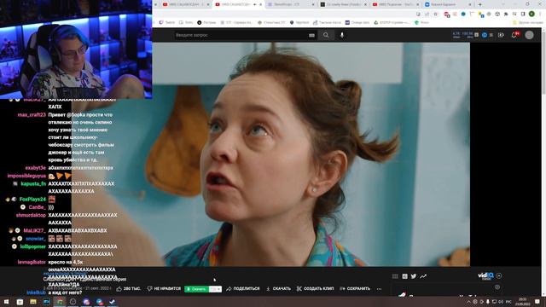Click username max_craft23 in chat
This screenshot has width=546, height=307.
click(x=32, y=114)
